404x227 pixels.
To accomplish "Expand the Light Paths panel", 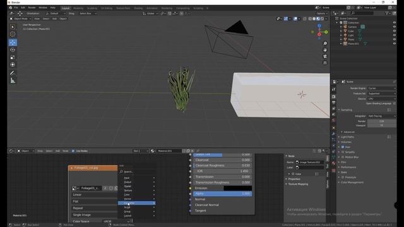I will (347, 137).
